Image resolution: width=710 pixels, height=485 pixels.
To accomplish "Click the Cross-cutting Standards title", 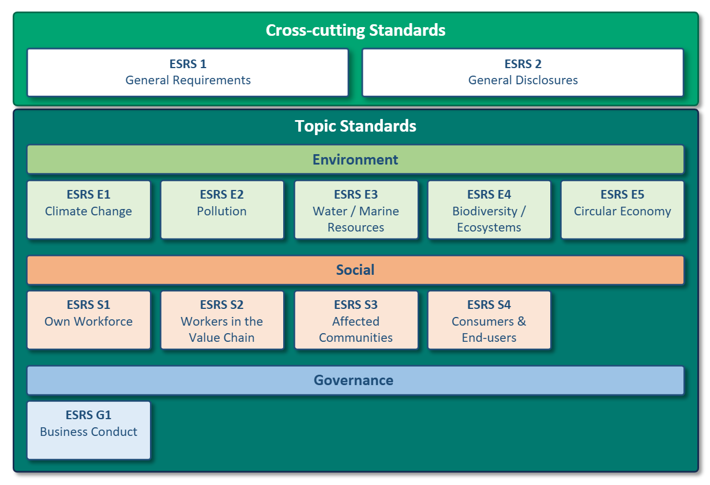I will point(355,30).
